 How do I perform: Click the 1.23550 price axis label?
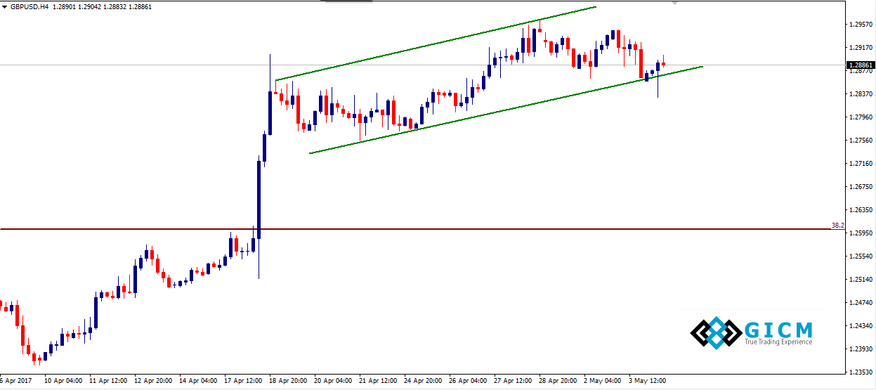[x=861, y=372]
